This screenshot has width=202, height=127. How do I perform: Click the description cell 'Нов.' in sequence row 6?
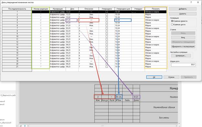coord(89,25)
